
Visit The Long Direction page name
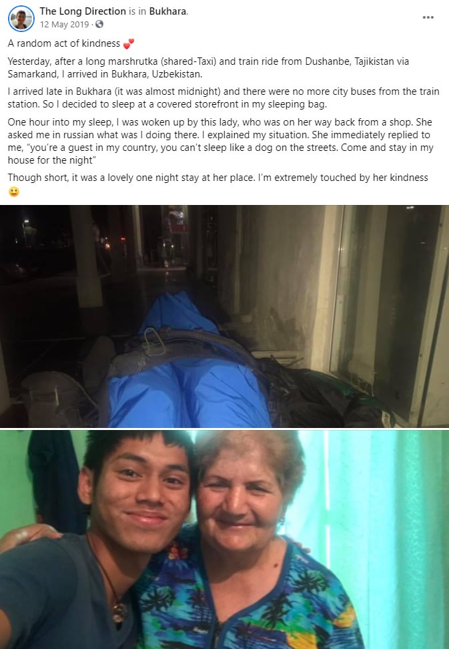click(x=83, y=11)
